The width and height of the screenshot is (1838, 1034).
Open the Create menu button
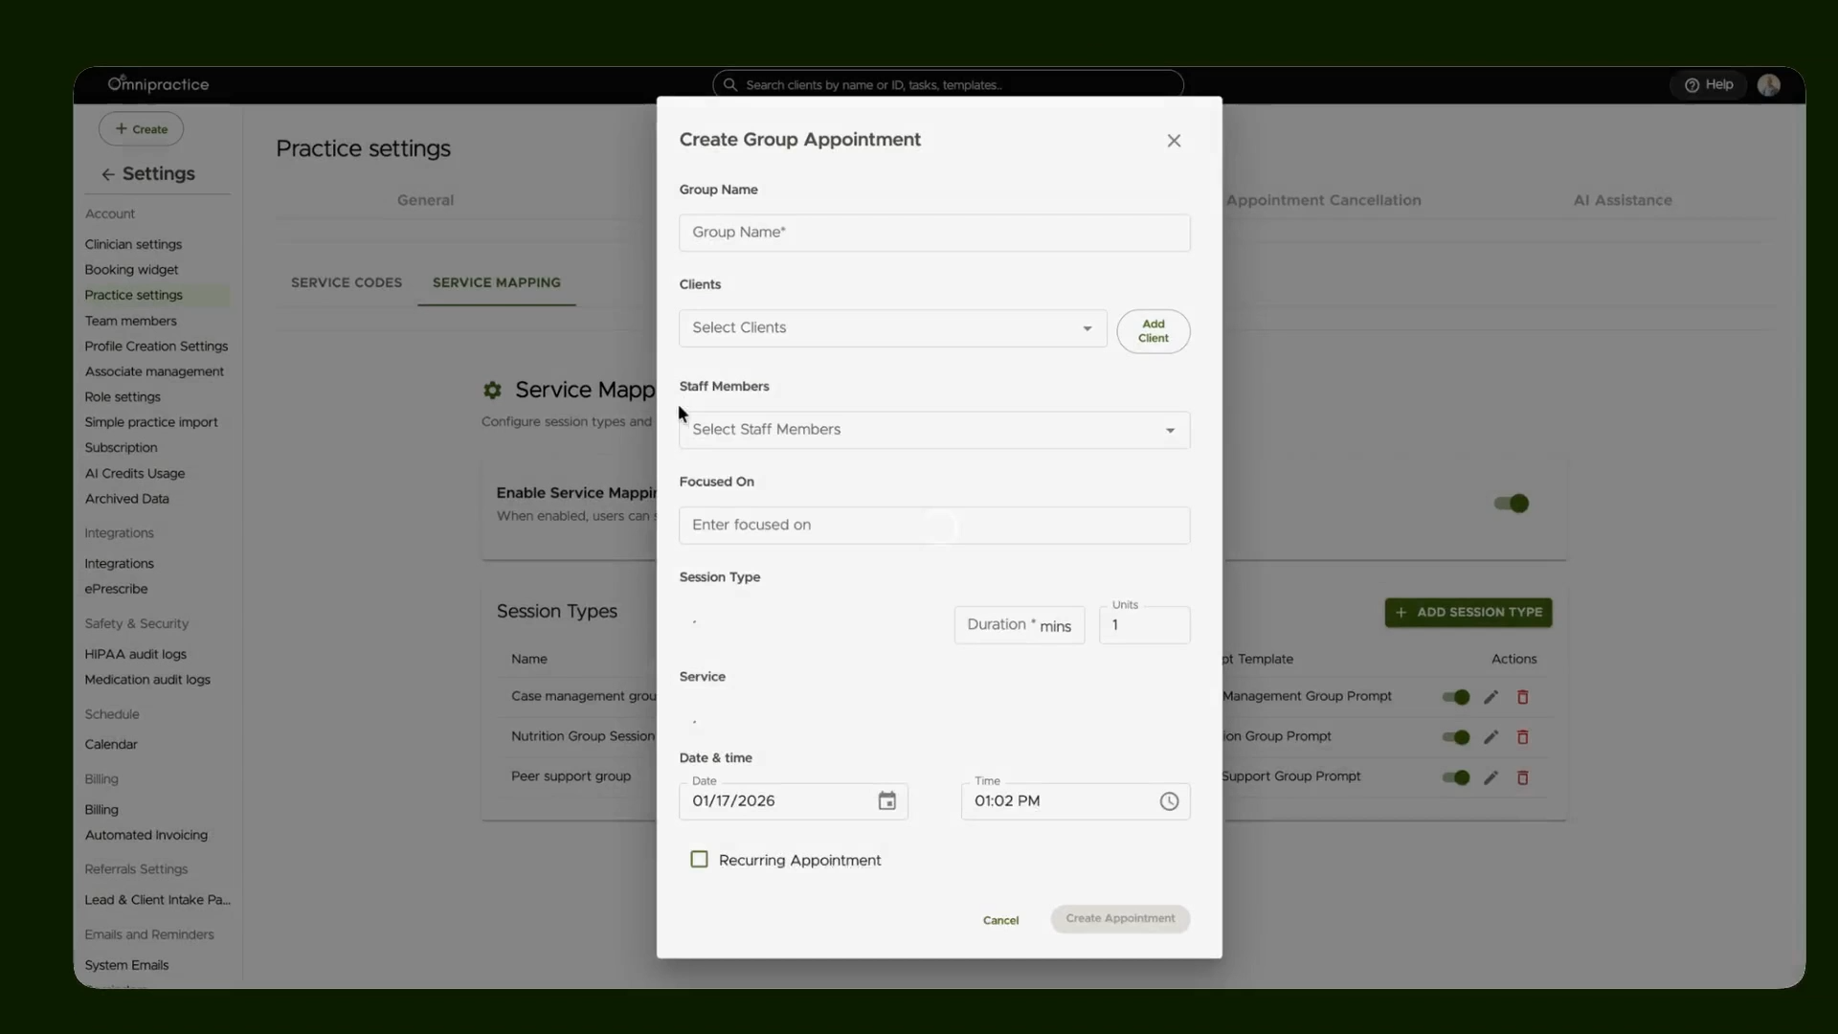point(141,129)
